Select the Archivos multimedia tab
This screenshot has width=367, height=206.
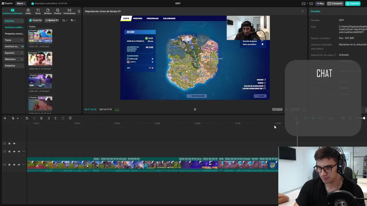pos(12,11)
